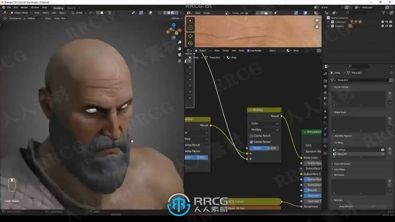The height and width of the screenshot is (222, 395).
Task: Click the blue Z axis on the navigation gizmo
Action: [174, 25]
